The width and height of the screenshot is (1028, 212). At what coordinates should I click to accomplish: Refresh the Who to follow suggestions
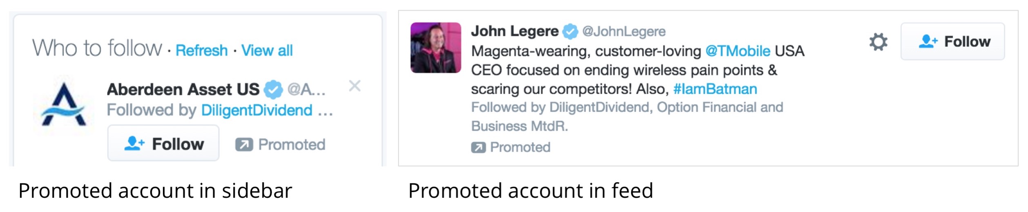pos(201,51)
